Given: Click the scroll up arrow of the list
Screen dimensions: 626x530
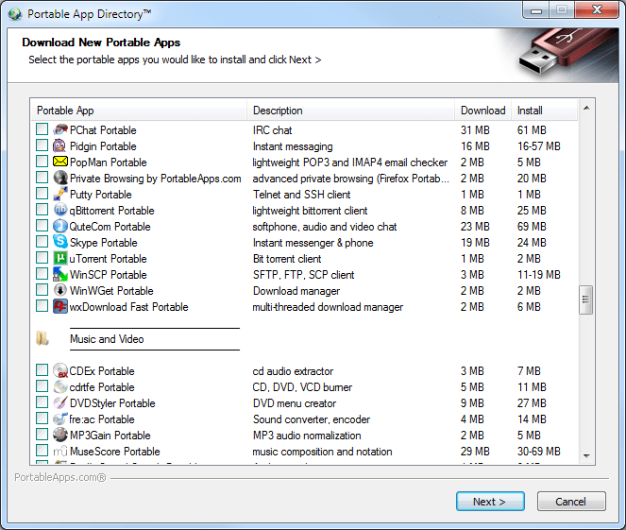Looking at the screenshot, I should (586, 110).
